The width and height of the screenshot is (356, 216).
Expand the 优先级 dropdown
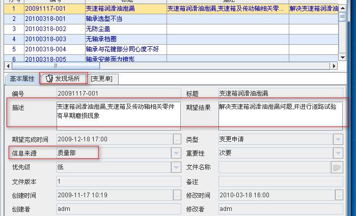(176, 167)
